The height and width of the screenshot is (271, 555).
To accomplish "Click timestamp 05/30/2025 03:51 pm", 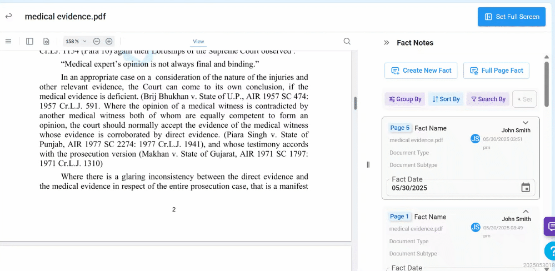I will pos(503,143).
